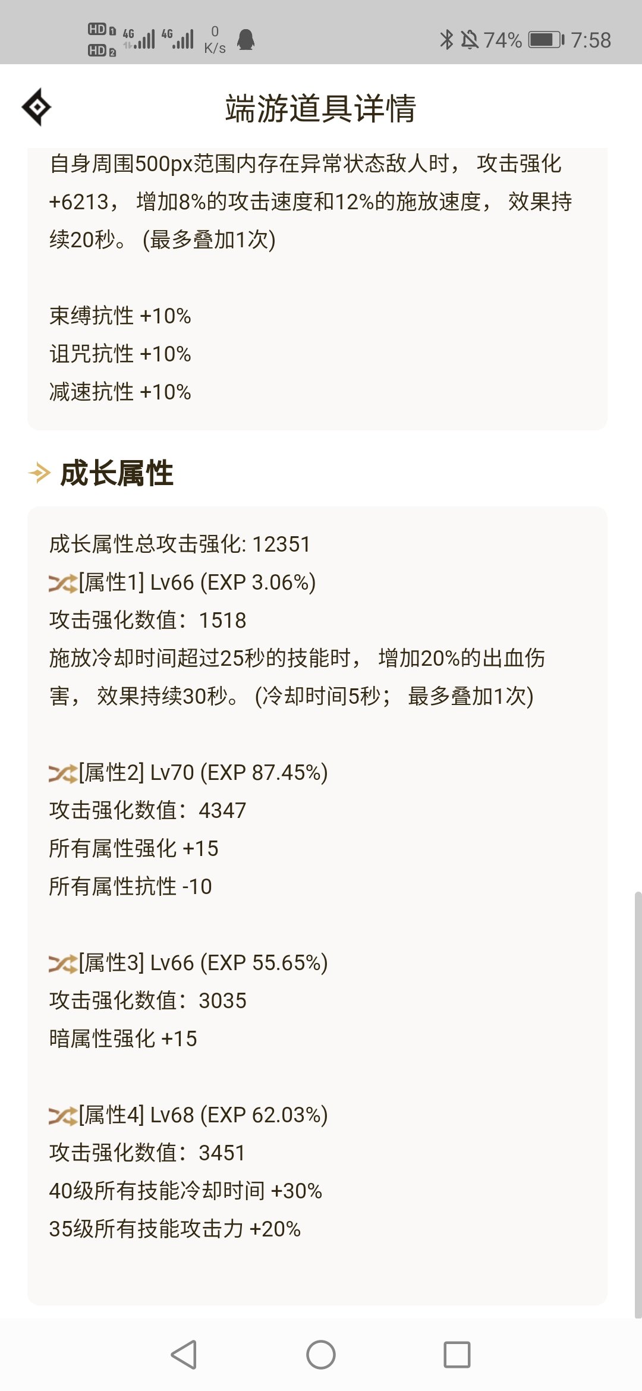This screenshot has height=1391, width=642.
Task: Tap shuffle icon beside 属性3 Lv66
Action: (63, 964)
